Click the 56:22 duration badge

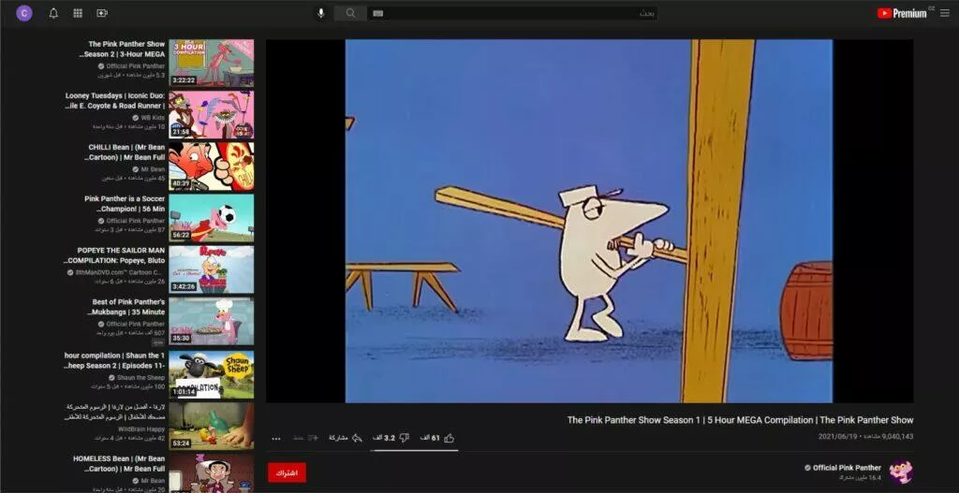pyautogui.click(x=181, y=235)
